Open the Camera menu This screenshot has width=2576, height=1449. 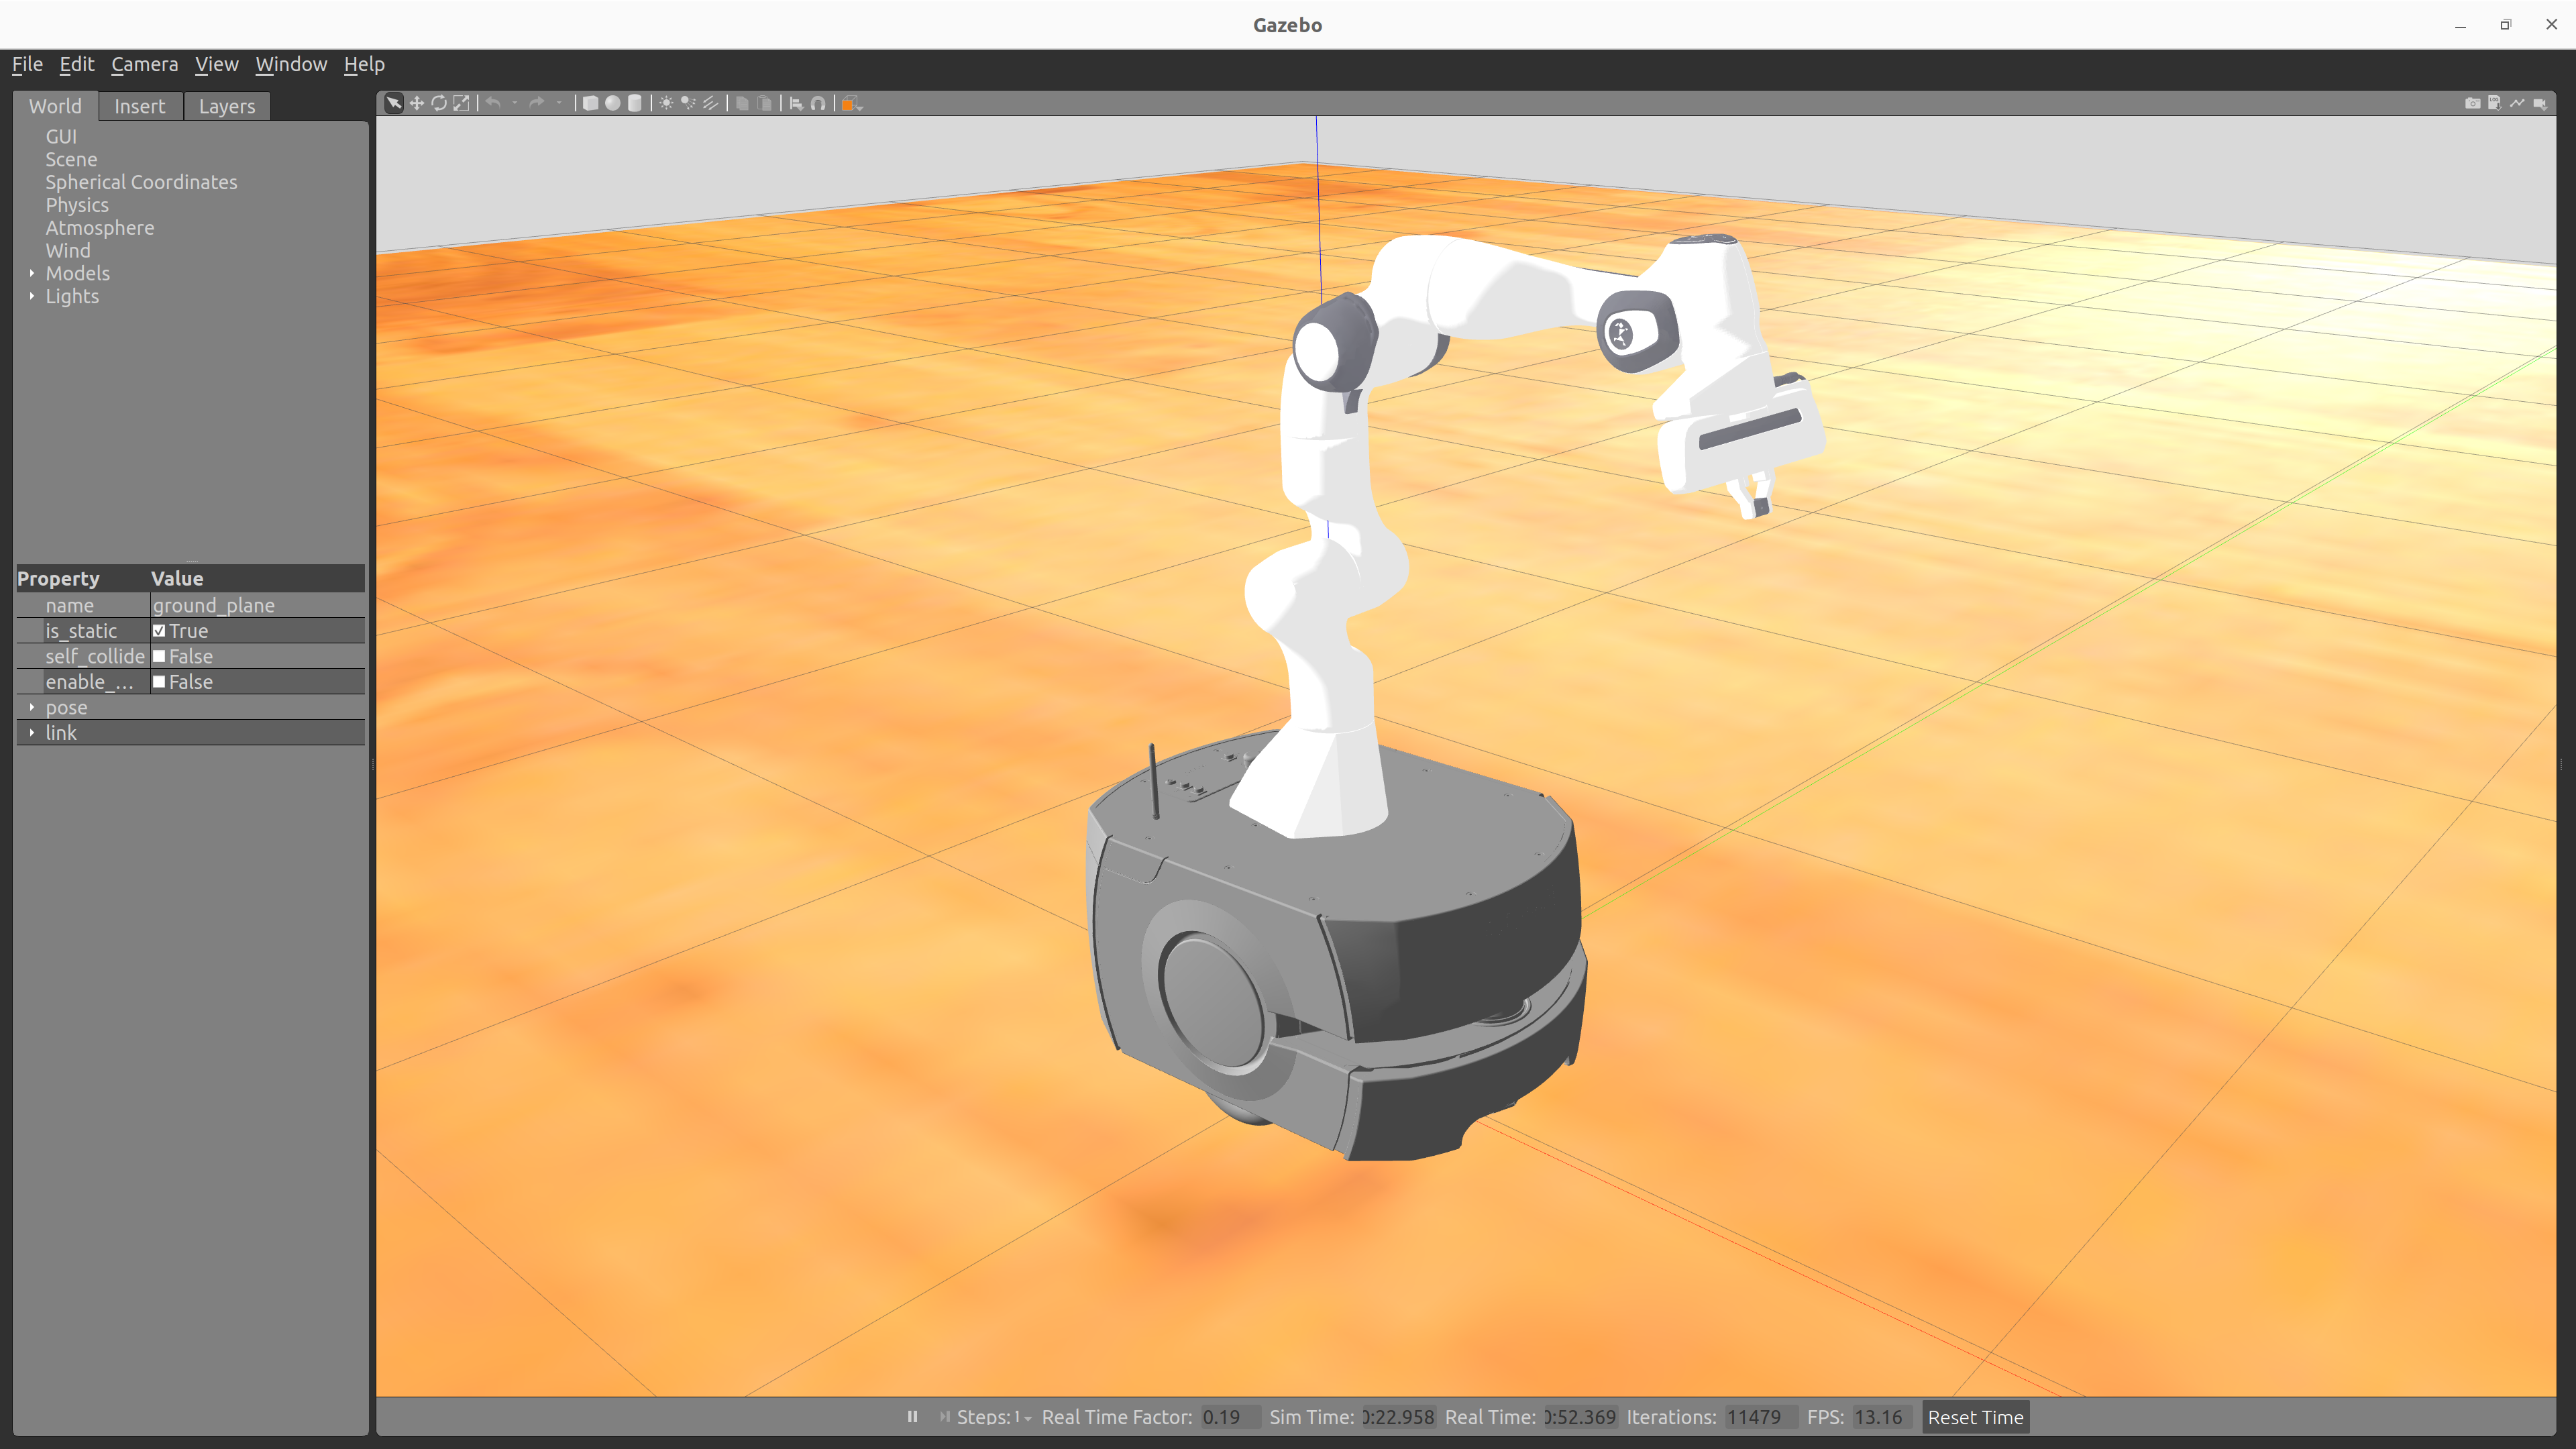pos(144,64)
